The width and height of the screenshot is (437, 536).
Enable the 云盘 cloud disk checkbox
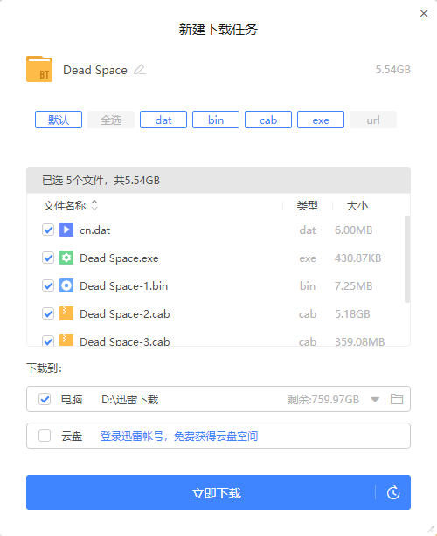point(45,436)
